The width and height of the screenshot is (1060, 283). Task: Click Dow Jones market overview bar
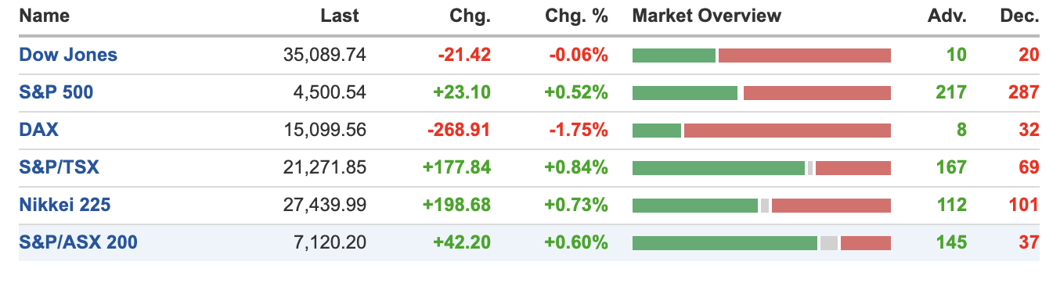(761, 56)
